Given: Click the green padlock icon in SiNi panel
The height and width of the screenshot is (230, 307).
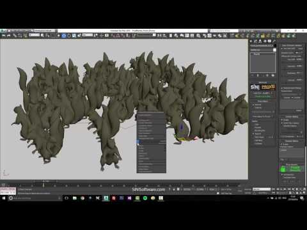Looking at the screenshot, I should coord(283,169).
